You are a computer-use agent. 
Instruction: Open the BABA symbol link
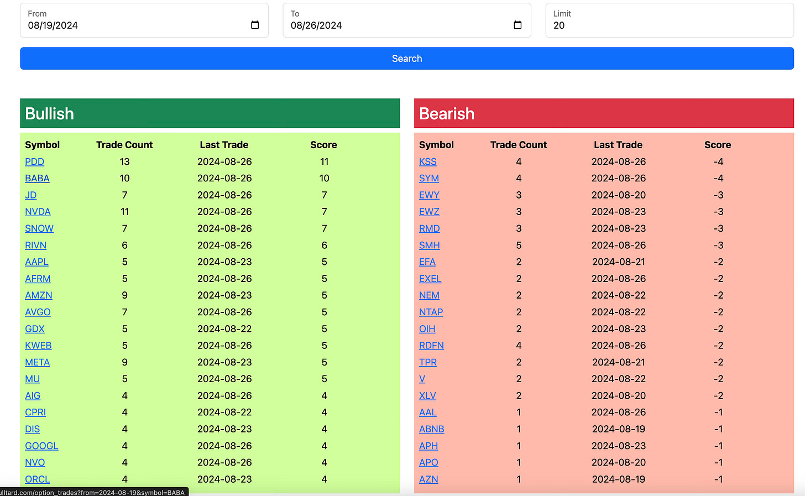click(x=37, y=178)
